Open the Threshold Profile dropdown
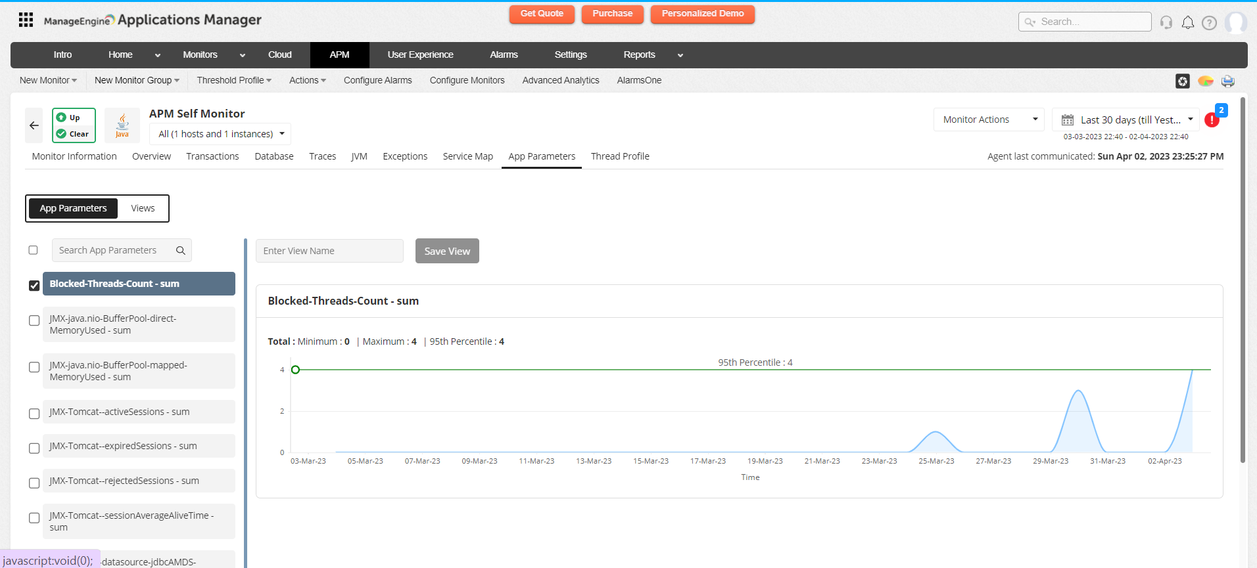The height and width of the screenshot is (568, 1257). point(234,80)
